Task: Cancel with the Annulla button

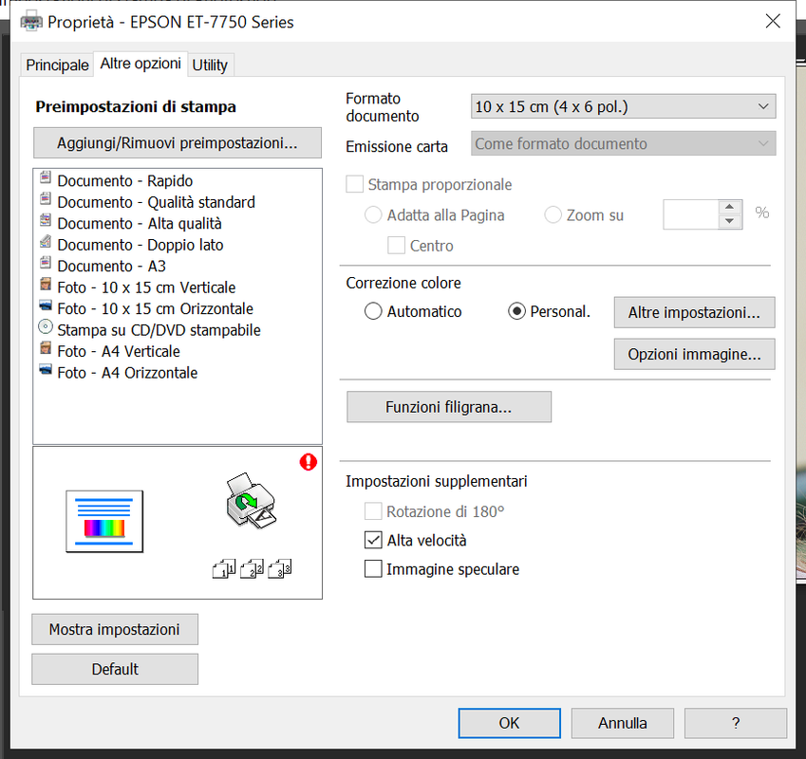Action: coord(623,723)
